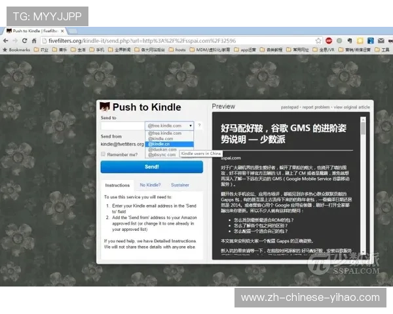
Task: Select the Push to Kindle browser tab
Action: point(35,31)
